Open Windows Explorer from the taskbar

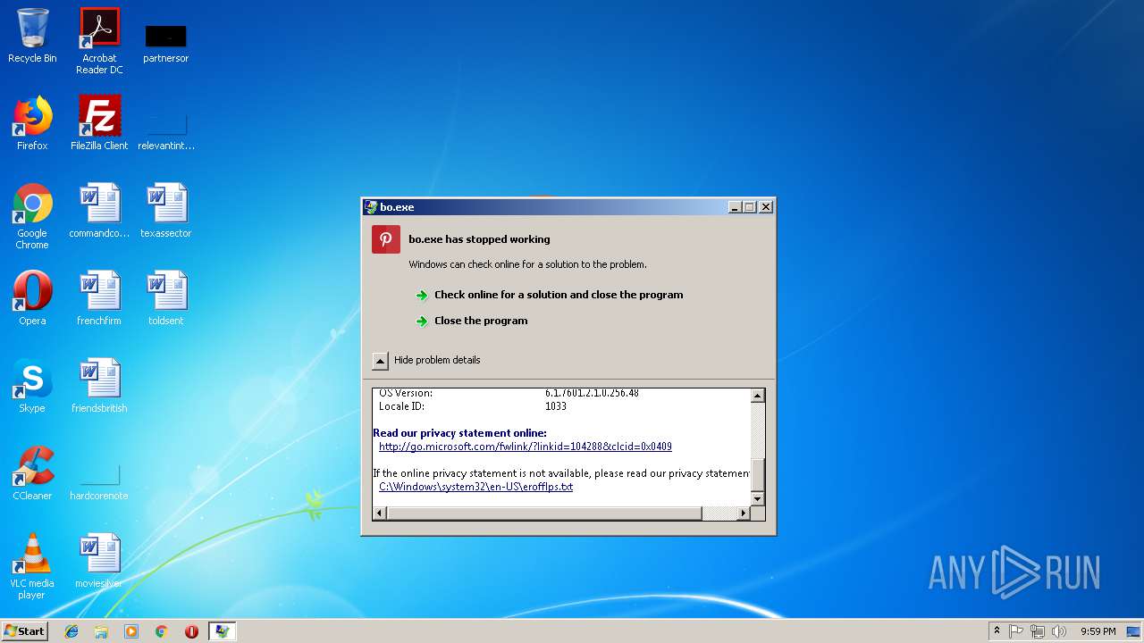(101, 631)
